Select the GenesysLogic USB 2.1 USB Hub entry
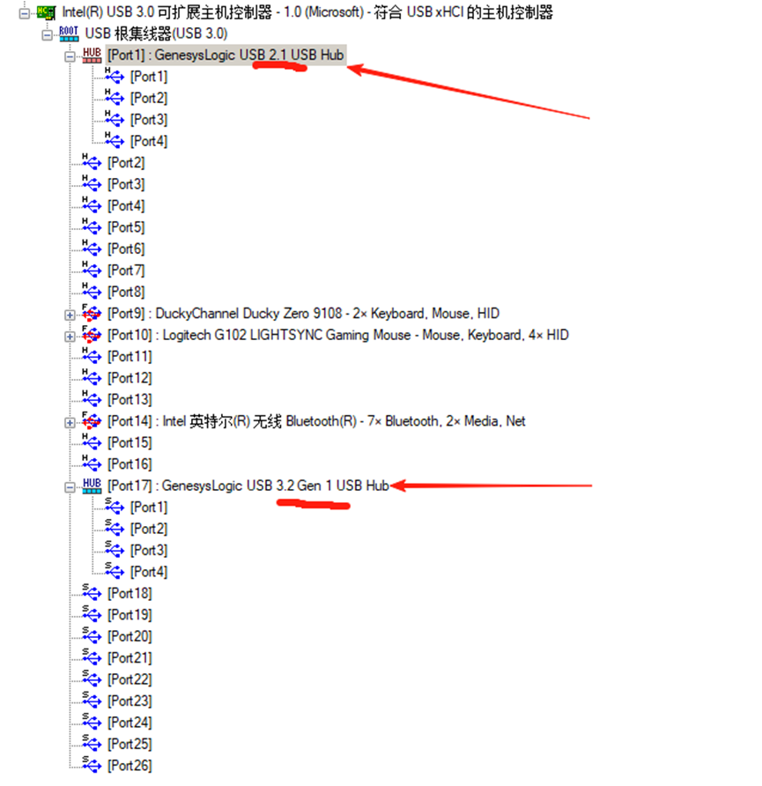This screenshot has height=786, width=762. click(225, 56)
